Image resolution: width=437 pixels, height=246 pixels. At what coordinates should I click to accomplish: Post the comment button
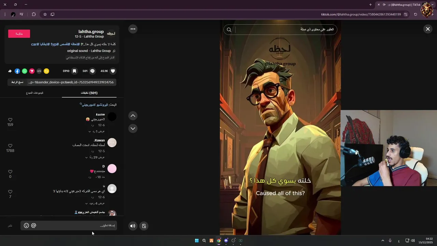(10, 225)
